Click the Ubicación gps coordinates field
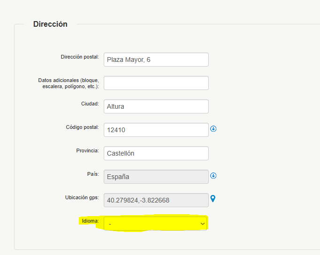This screenshot has height=255, width=320. [156, 200]
